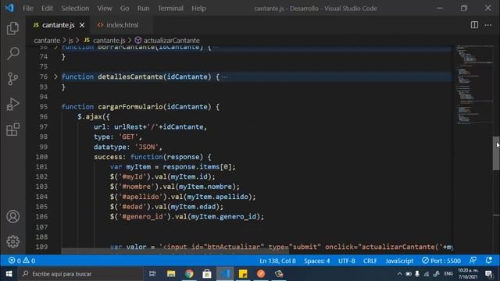Open the Search view in activity bar
This screenshot has width=500, height=281.
tap(12, 54)
